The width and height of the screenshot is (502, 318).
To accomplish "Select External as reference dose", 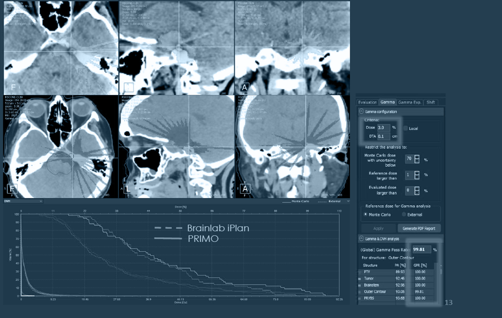I will pyautogui.click(x=404, y=215).
